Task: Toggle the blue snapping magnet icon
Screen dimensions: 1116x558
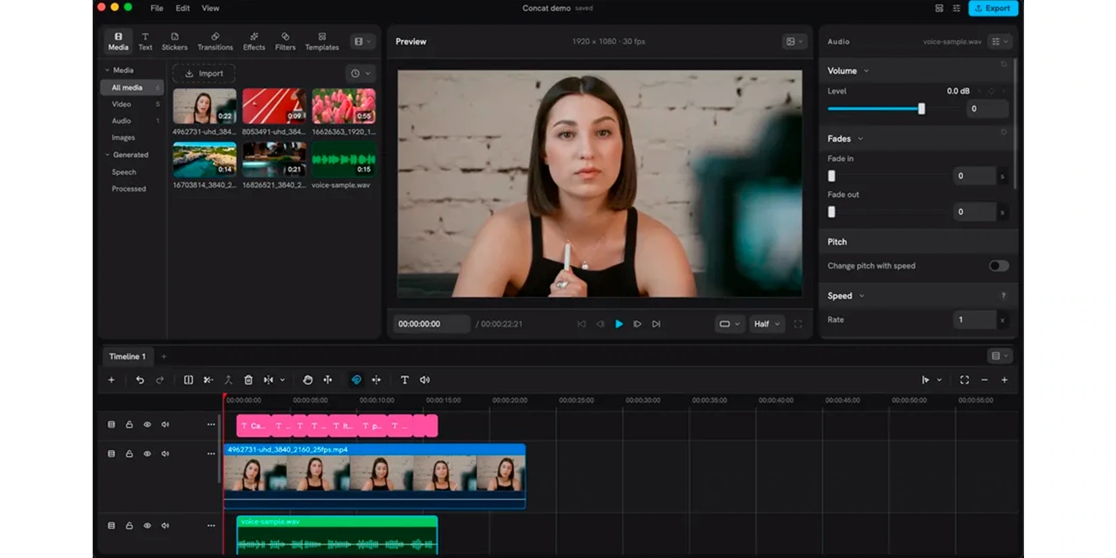Action: coord(356,380)
